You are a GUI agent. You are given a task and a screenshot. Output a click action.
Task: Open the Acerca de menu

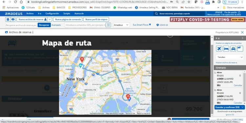tap(79, 14)
